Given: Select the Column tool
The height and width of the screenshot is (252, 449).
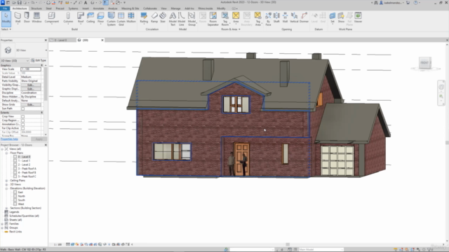Looking at the screenshot, I should click(x=68, y=17).
